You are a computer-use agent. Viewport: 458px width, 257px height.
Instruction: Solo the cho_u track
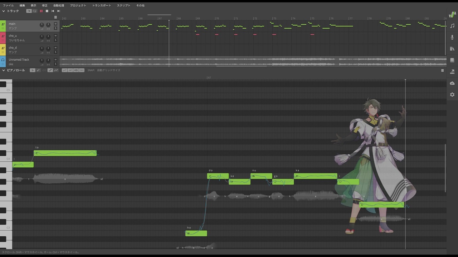tap(55, 40)
